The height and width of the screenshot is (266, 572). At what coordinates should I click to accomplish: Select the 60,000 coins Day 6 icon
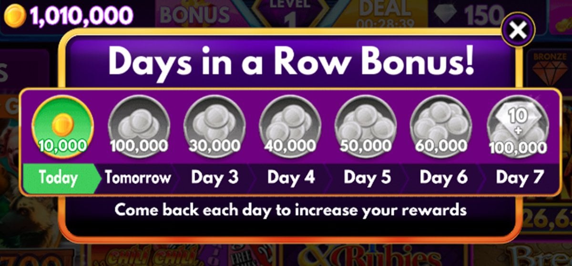click(x=441, y=126)
